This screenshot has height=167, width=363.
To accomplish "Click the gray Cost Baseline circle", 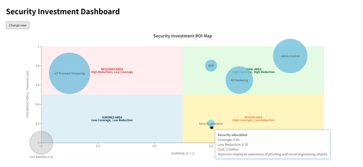I will click(41, 142).
